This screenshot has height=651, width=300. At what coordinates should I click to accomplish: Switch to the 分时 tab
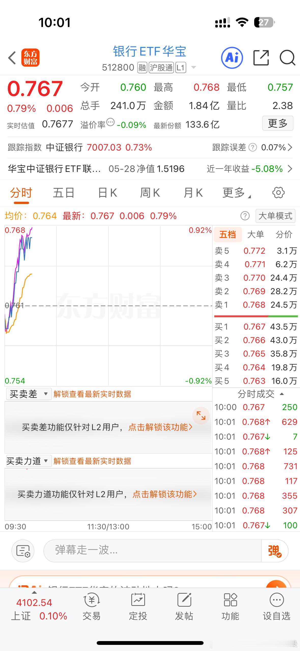pyautogui.click(x=21, y=193)
